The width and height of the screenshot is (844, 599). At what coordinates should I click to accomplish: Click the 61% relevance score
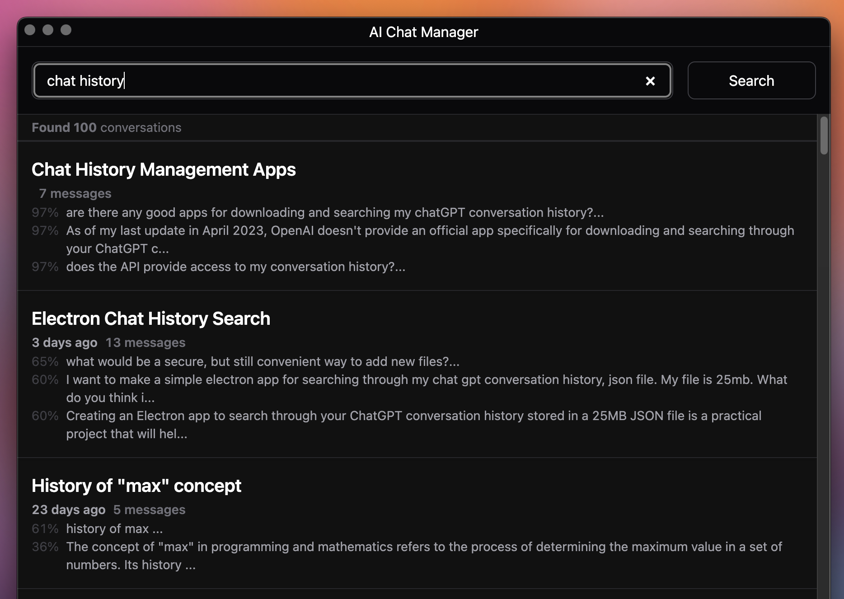45,529
